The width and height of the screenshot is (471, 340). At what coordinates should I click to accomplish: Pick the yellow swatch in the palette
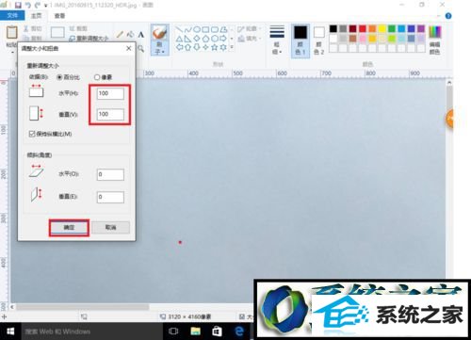[382, 29]
